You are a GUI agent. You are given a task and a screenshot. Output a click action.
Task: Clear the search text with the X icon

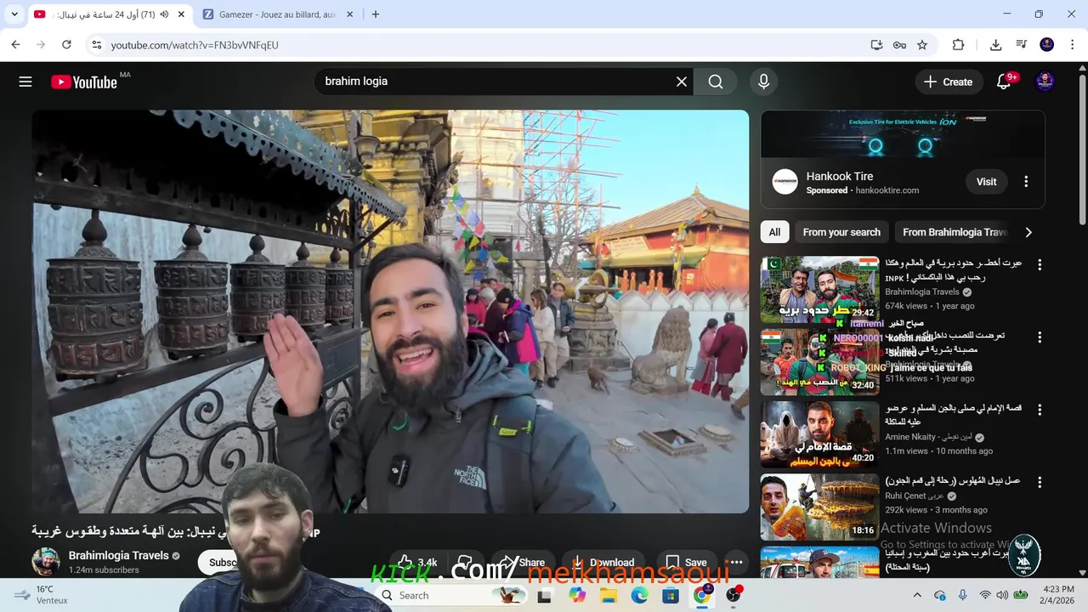(x=681, y=82)
